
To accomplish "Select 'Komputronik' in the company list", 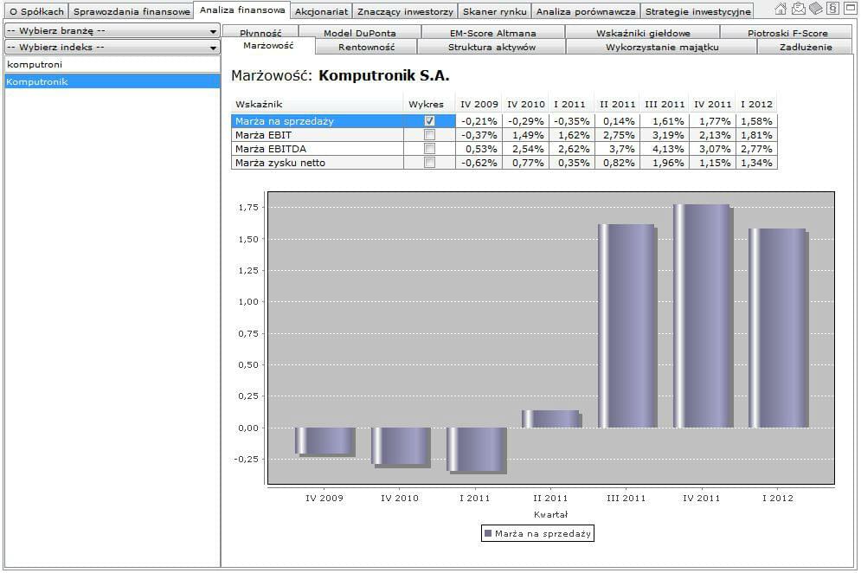I will [x=112, y=81].
